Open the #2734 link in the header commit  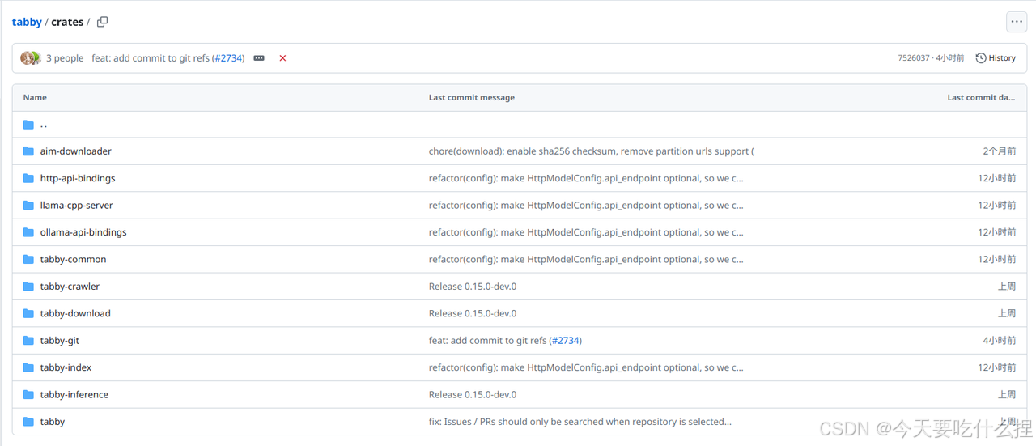click(228, 58)
